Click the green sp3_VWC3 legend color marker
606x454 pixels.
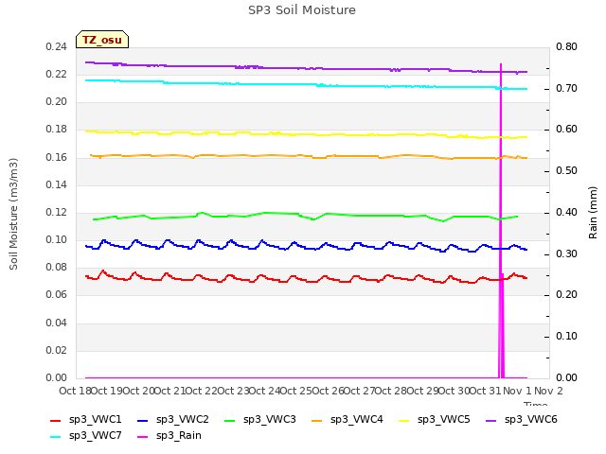pyautogui.click(x=229, y=420)
